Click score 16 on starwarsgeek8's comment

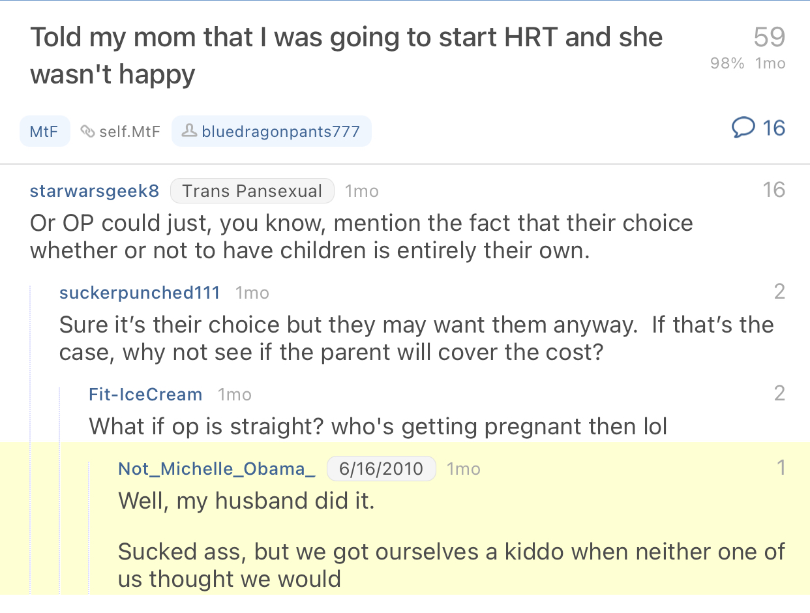click(x=773, y=190)
